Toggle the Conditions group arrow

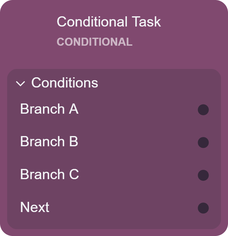[x=20, y=84]
